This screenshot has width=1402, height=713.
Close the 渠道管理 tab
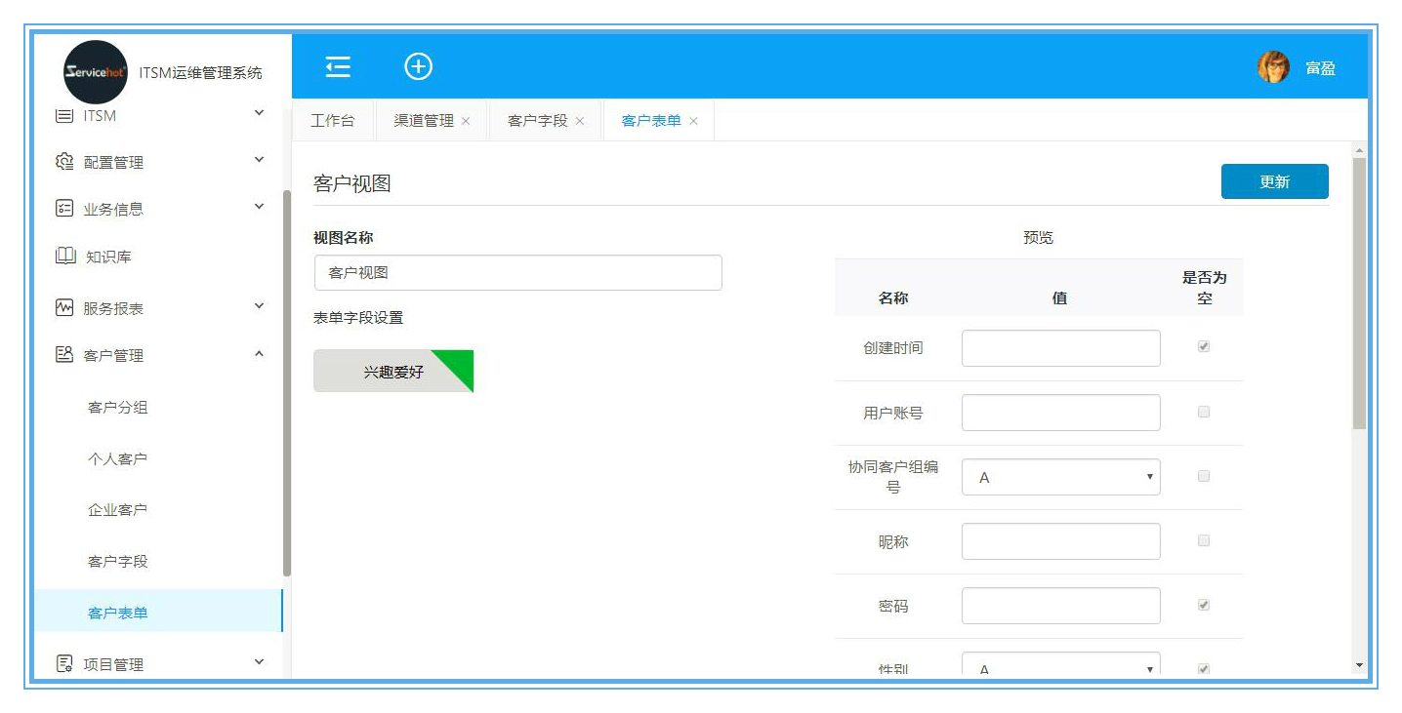pyautogui.click(x=466, y=121)
